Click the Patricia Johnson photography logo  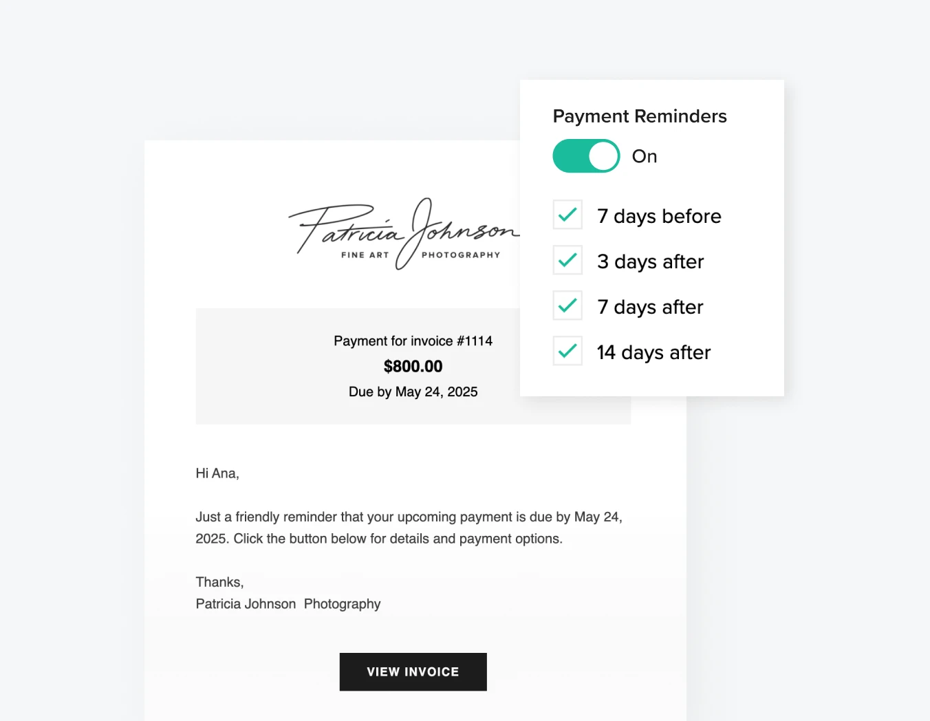406,234
